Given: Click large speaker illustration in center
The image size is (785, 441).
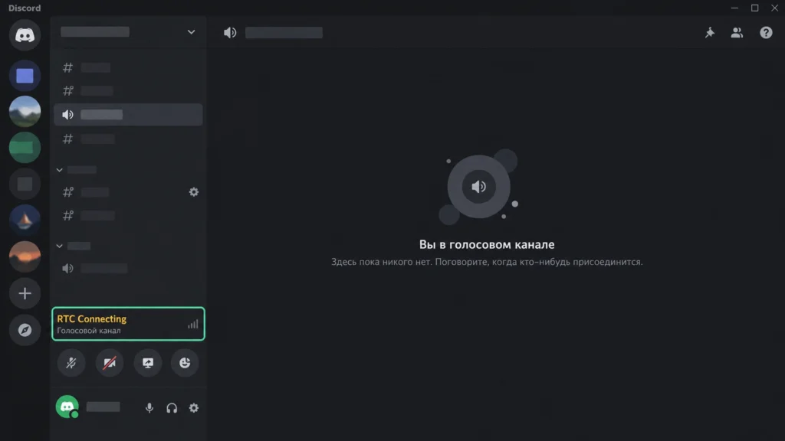Looking at the screenshot, I should (x=478, y=187).
